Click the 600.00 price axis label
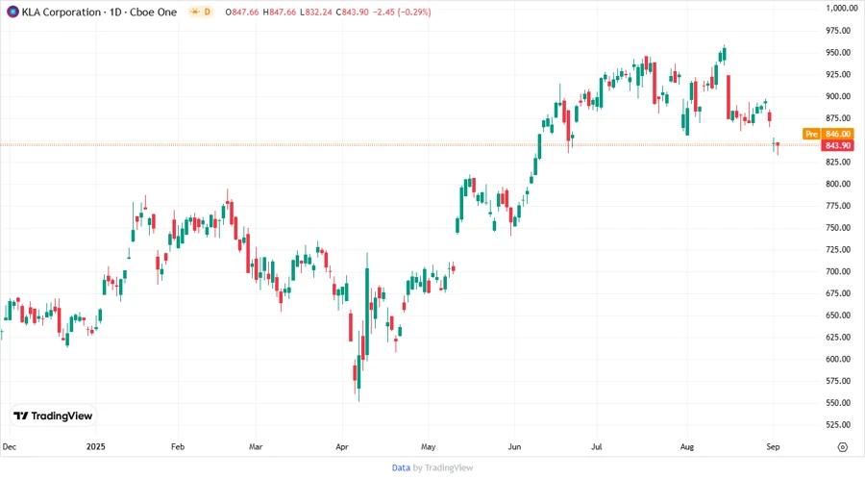865x479 pixels. (838, 359)
